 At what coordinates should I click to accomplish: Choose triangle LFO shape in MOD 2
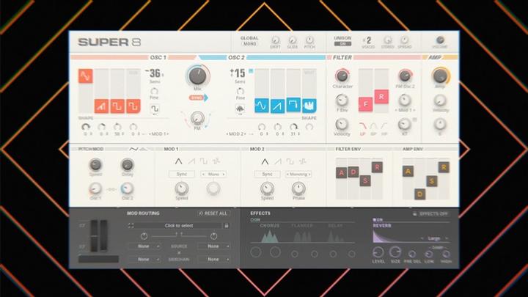pyautogui.click(x=265, y=161)
